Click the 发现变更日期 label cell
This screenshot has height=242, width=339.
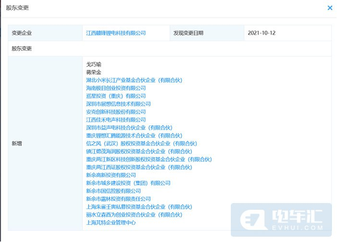tap(207, 33)
